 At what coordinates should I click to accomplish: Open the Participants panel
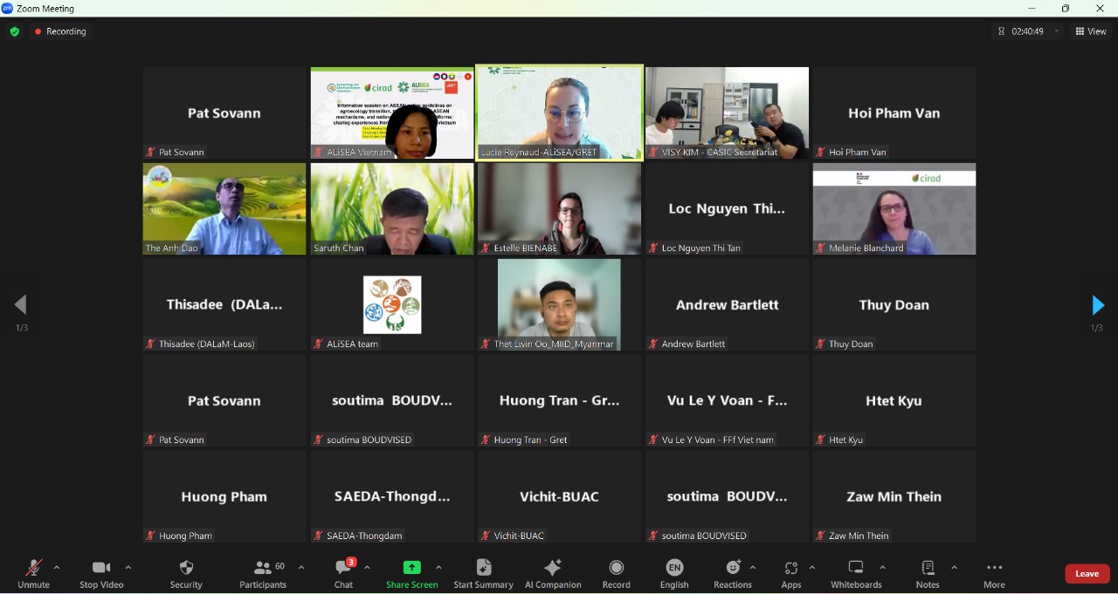262,573
